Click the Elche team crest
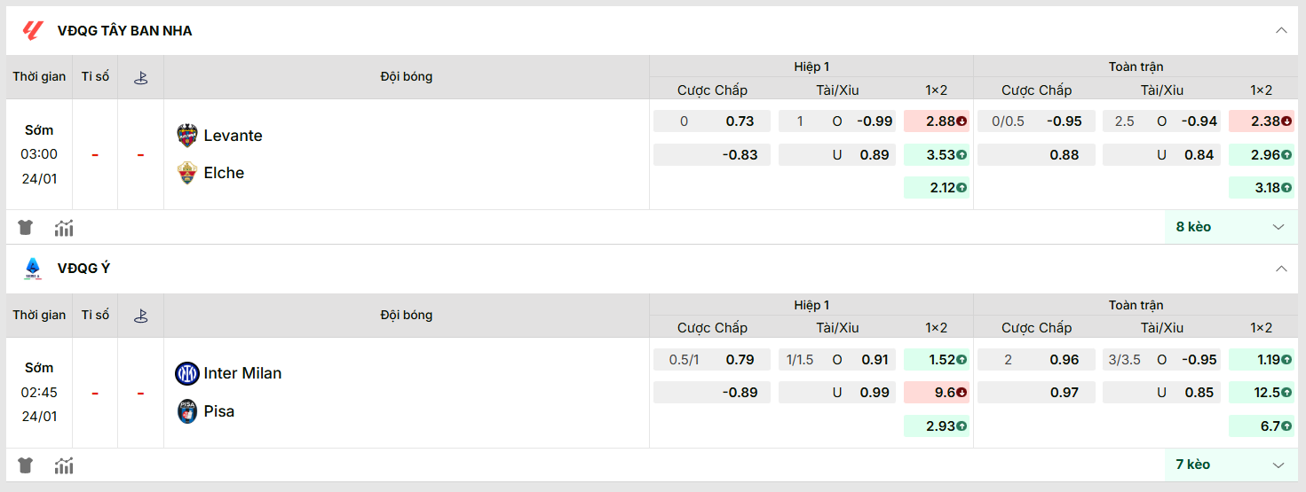This screenshot has width=1306, height=492. (186, 173)
